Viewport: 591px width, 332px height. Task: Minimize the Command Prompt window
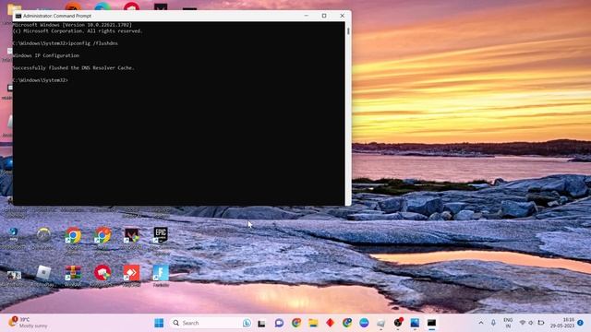click(306, 16)
